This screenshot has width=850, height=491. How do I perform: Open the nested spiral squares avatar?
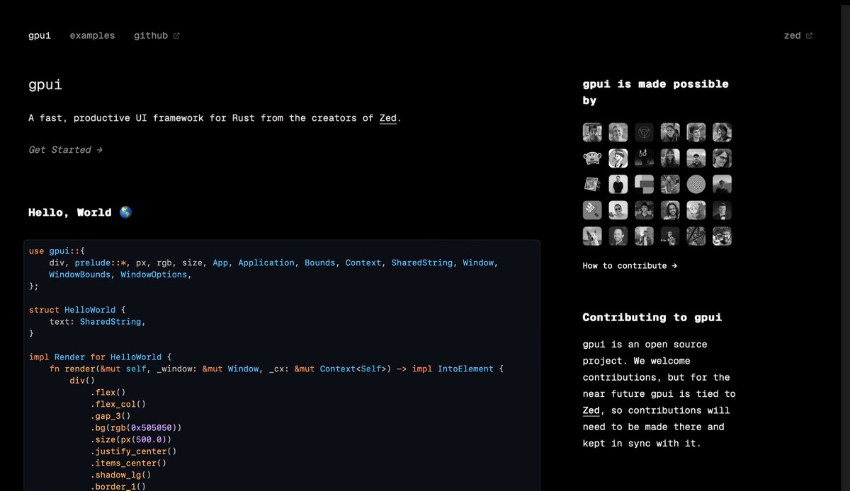point(592,184)
